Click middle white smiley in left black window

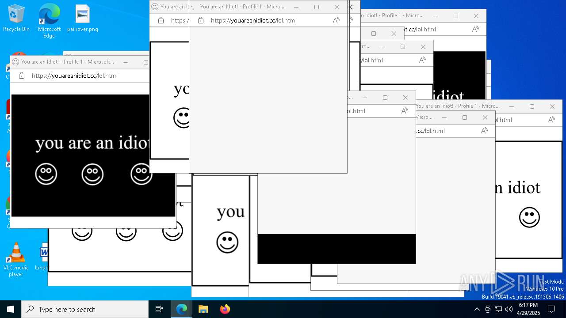click(x=92, y=174)
